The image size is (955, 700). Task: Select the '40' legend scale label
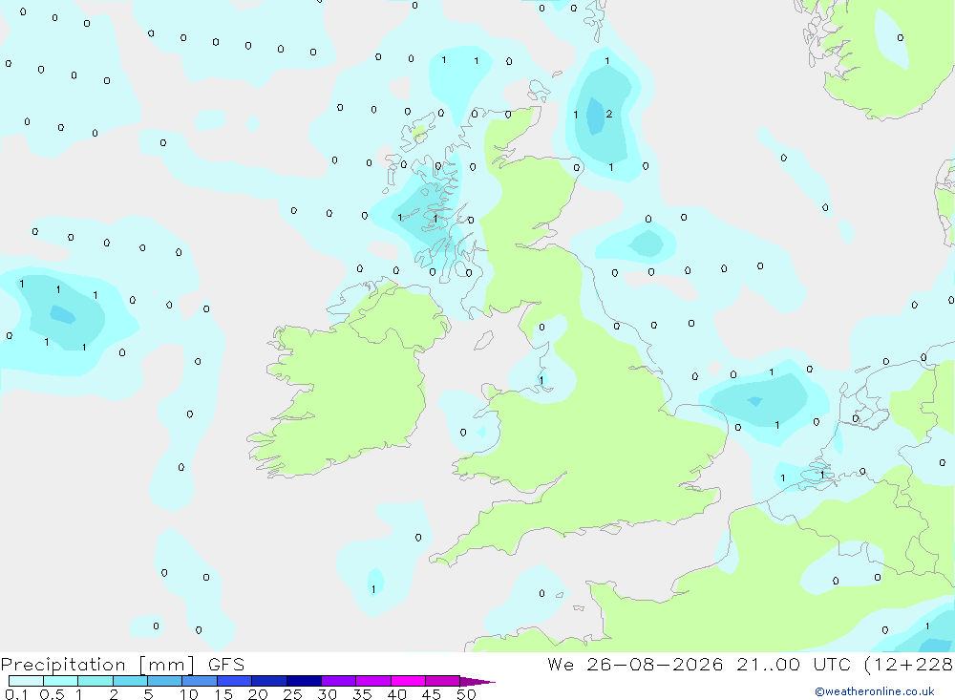pyautogui.click(x=396, y=694)
